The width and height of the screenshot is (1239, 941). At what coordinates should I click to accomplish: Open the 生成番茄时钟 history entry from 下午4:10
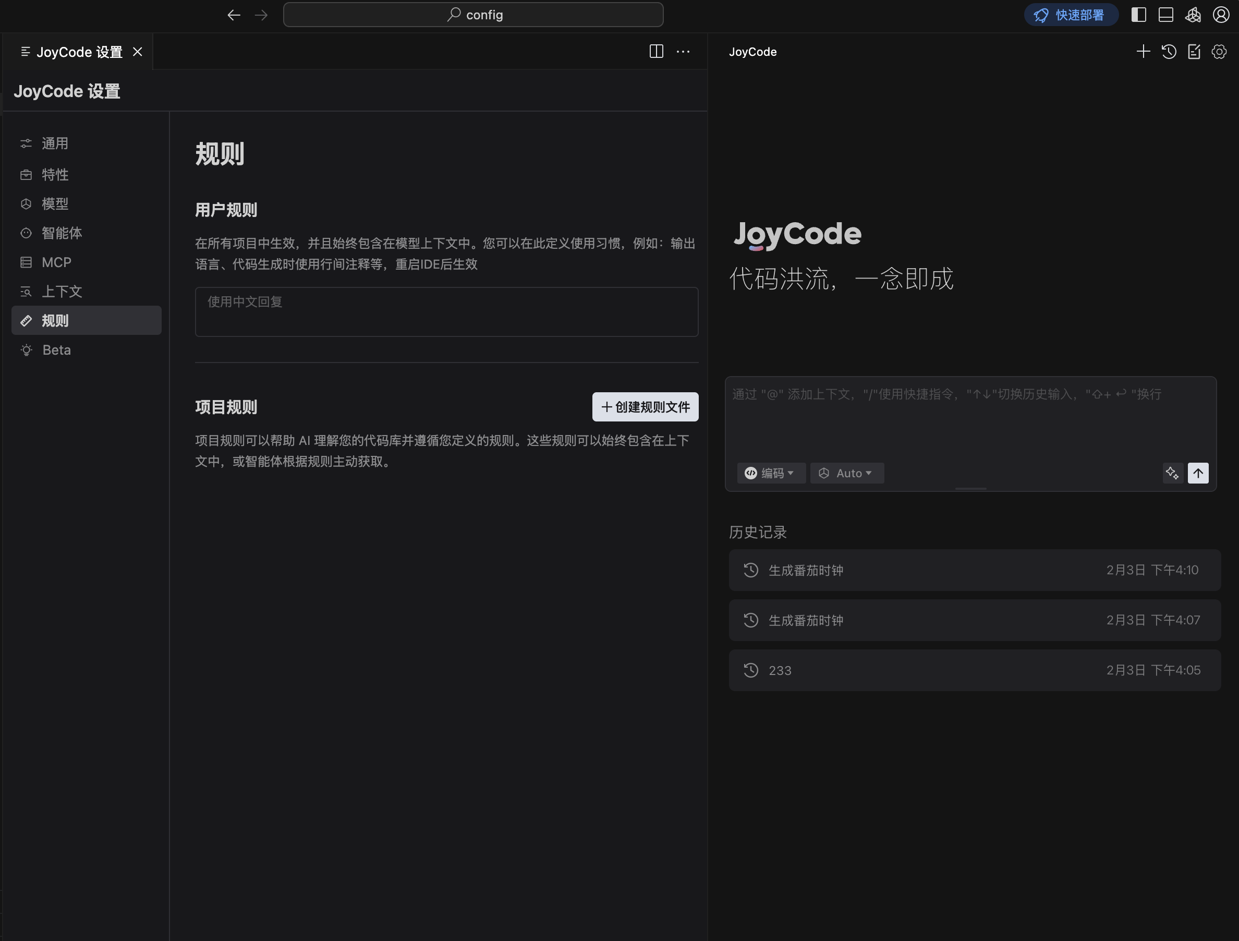(975, 570)
